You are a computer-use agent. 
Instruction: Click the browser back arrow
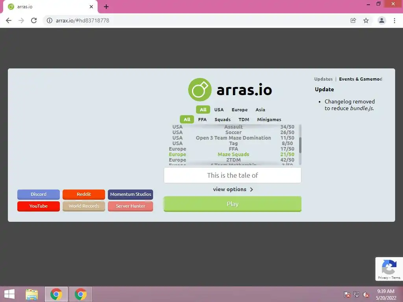[9, 20]
